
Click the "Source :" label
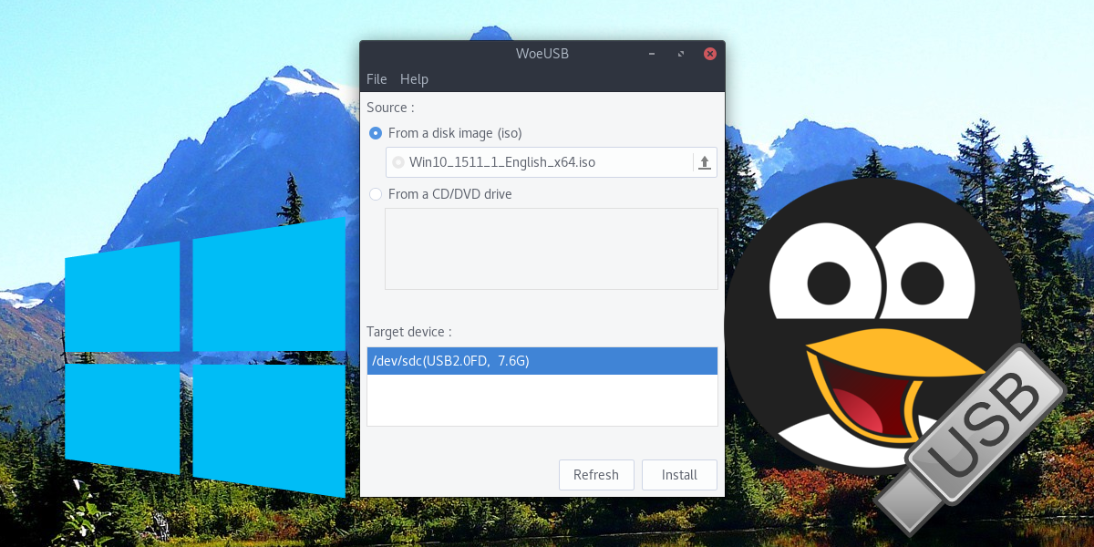(x=389, y=108)
